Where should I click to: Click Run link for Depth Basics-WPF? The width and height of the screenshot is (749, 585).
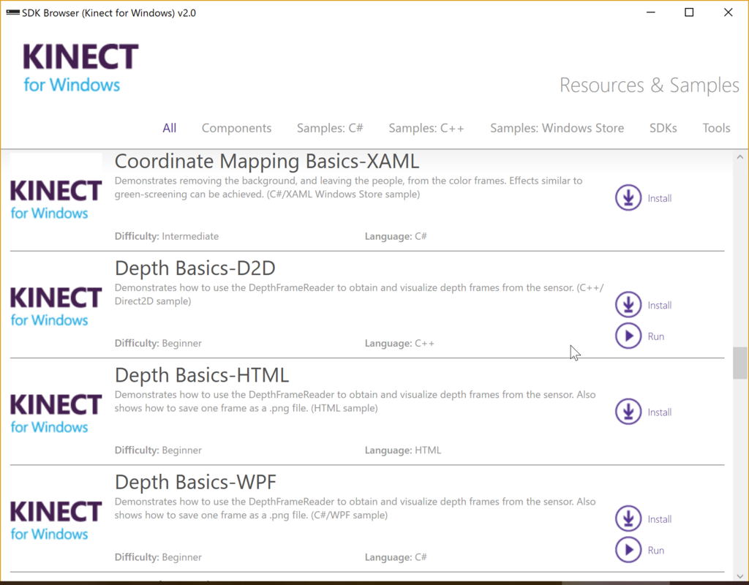656,550
